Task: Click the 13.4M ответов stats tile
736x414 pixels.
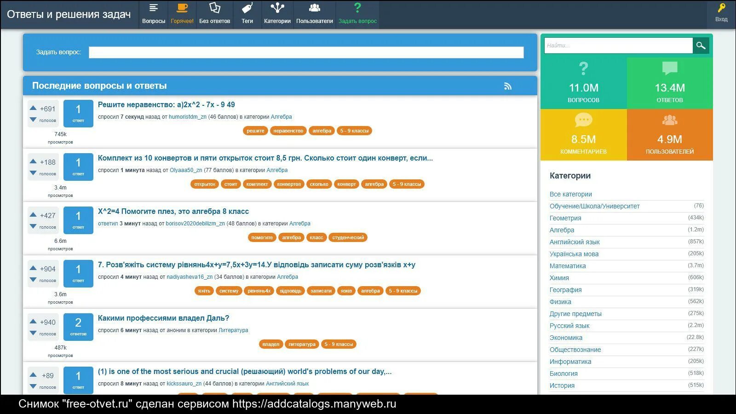Action: click(670, 83)
